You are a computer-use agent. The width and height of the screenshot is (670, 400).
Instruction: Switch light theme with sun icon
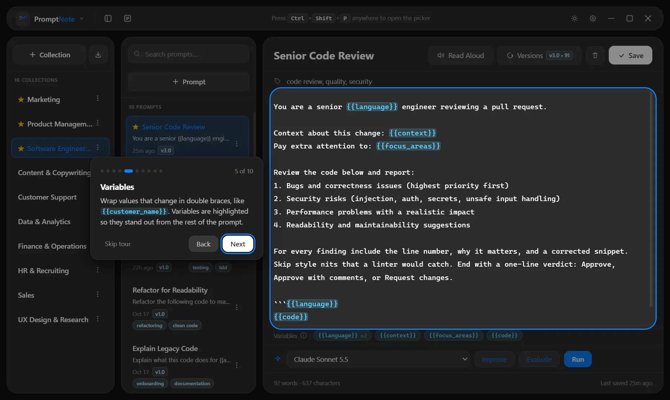click(575, 18)
